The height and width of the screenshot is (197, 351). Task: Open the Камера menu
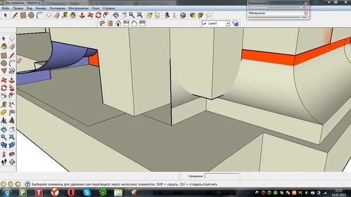[41, 8]
